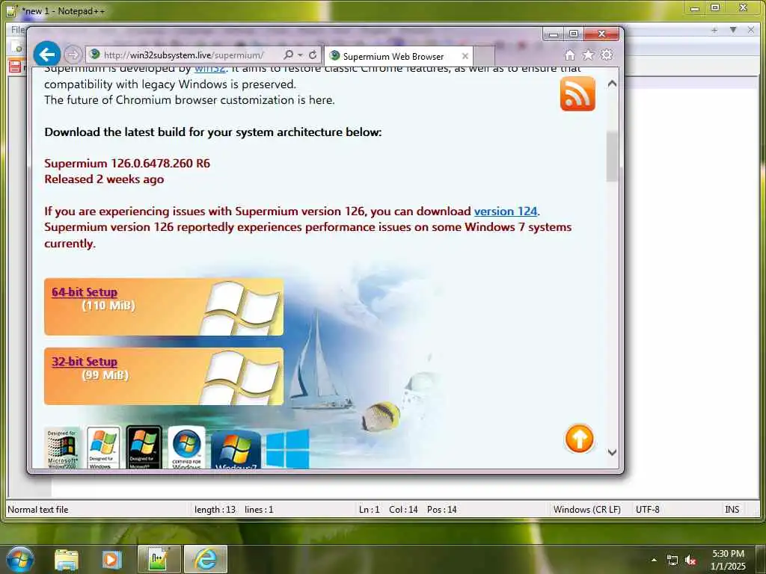Click the Released 2 weeks ago text
Image resolution: width=766 pixels, height=574 pixels.
[104, 179]
